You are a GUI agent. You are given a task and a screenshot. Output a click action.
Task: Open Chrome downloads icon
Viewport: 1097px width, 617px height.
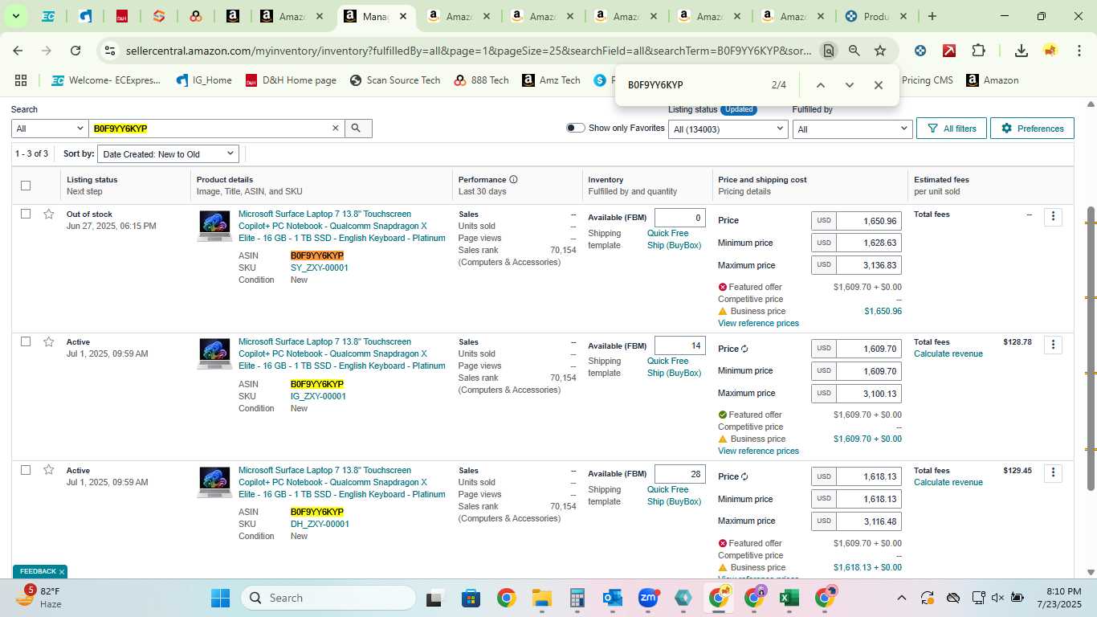pyautogui.click(x=1021, y=51)
